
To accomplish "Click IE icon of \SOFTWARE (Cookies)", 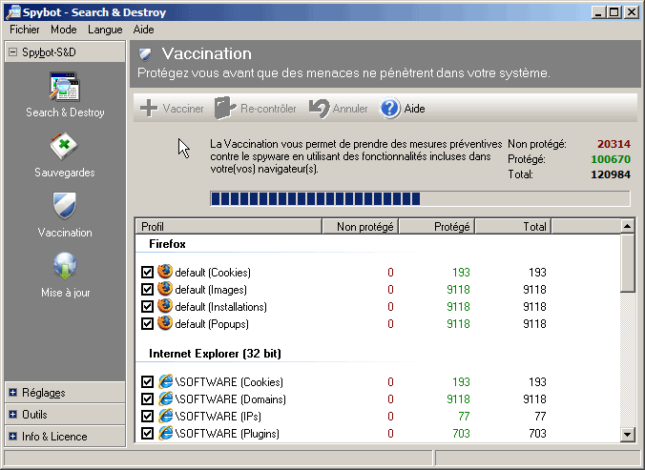I will [x=165, y=381].
